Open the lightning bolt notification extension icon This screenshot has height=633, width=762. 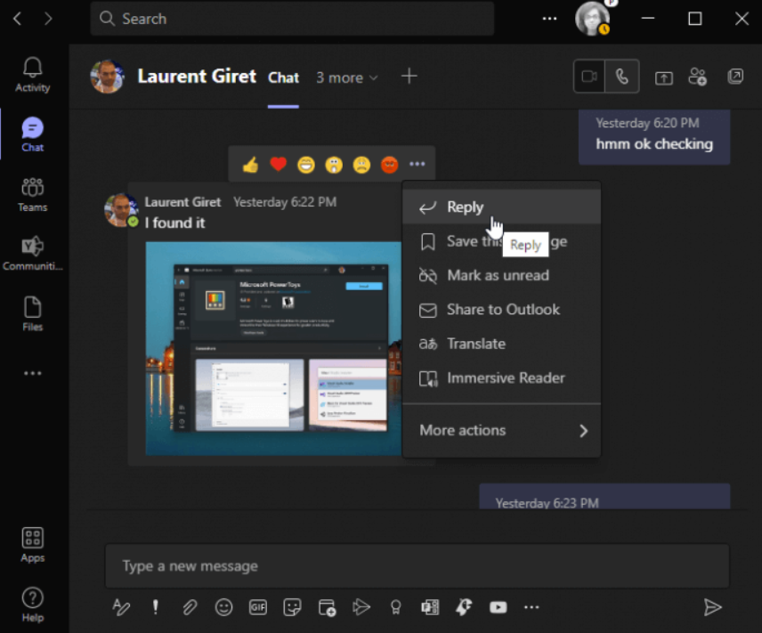pyautogui.click(x=464, y=607)
